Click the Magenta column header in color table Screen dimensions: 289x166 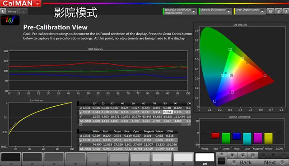[149, 131]
